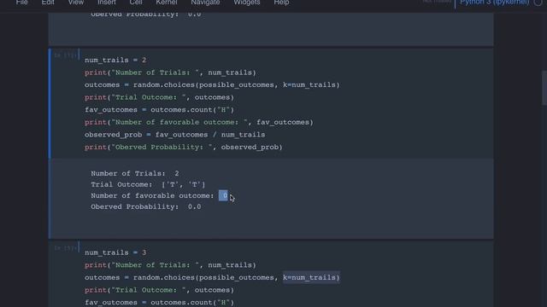Click output 'Oberved Probability: 0.0' below favorable outcome
The image size is (547, 307).
(x=146, y=206)
